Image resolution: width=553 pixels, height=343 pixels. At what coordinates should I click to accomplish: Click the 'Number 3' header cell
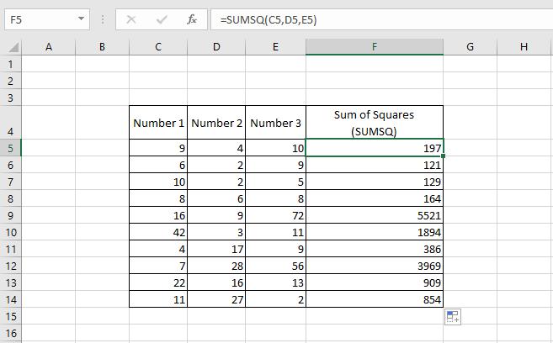(x=275, y=122)
